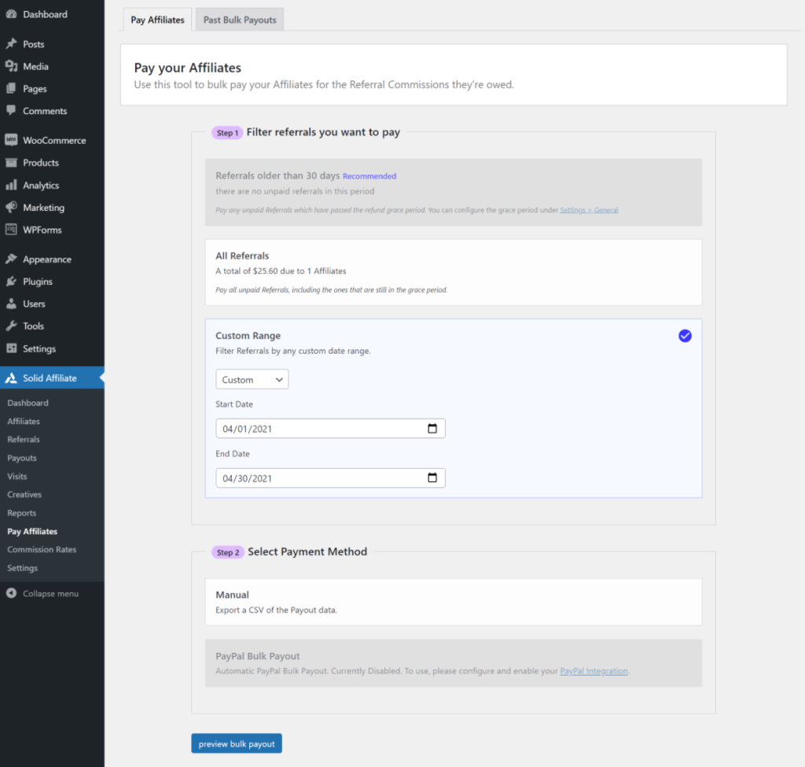This screenshot has height=767, width=805.
Task: Click the WPForms icon in sidebar
Action: tap(11, 230)
